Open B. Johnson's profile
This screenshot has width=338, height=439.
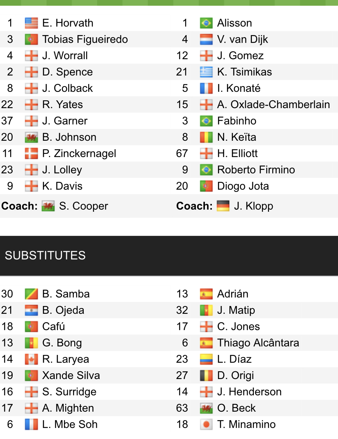click(x=69, y=137)
